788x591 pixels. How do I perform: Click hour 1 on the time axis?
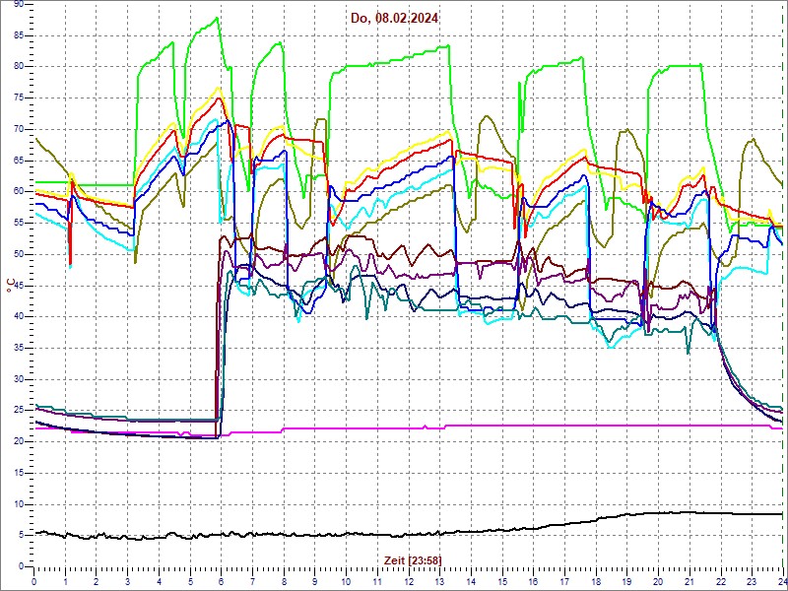65,581
